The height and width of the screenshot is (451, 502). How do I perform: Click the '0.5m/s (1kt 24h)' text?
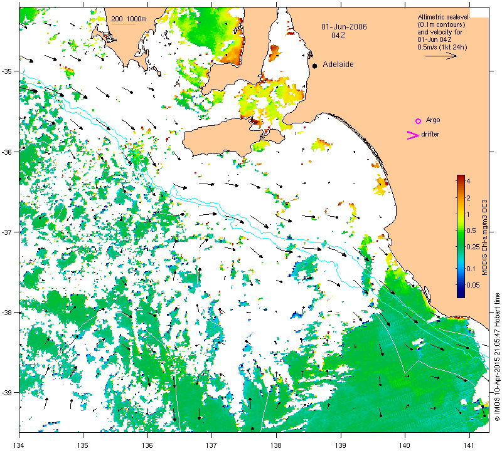click(442, 48)
